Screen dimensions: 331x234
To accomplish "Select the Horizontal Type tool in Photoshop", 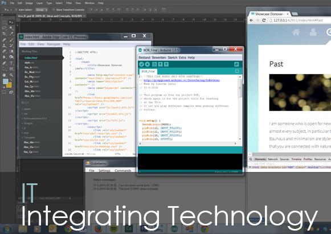I will coord(11,63).
